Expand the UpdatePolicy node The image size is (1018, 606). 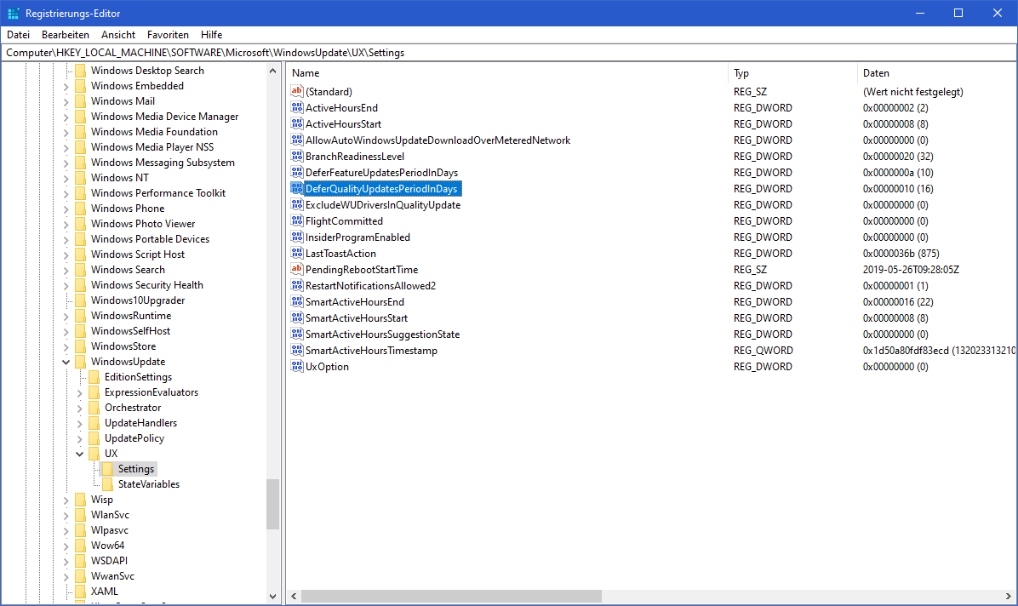[79, 438]
